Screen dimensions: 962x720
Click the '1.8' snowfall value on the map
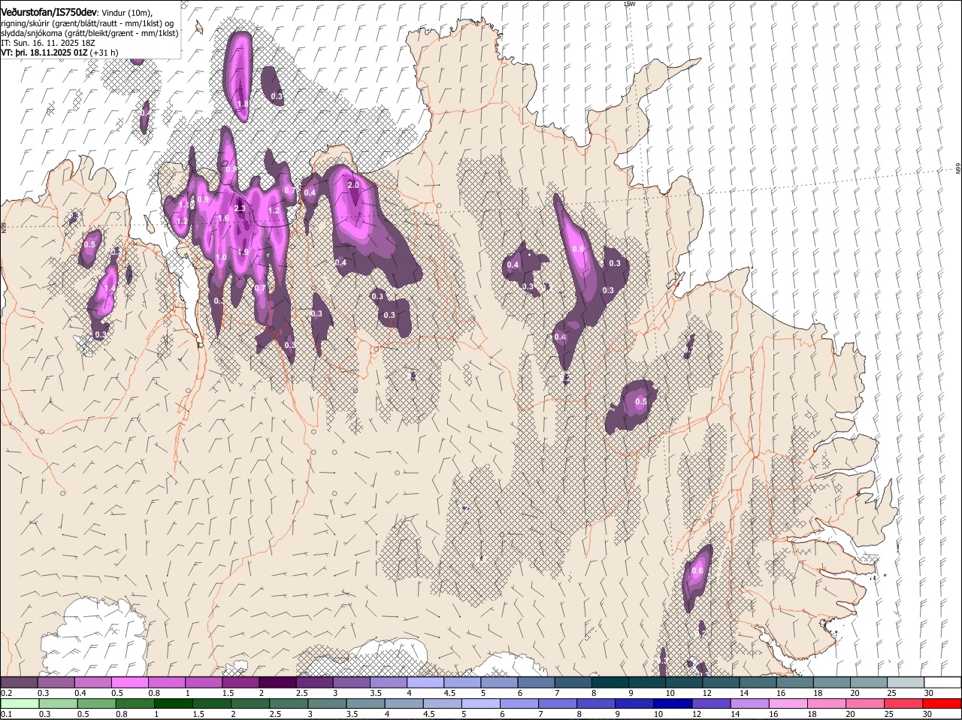point(243,104)
